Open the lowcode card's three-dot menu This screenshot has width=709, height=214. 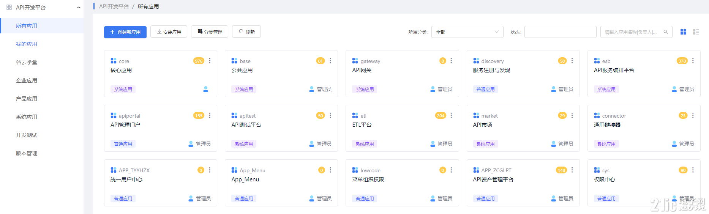pos(451,170)
